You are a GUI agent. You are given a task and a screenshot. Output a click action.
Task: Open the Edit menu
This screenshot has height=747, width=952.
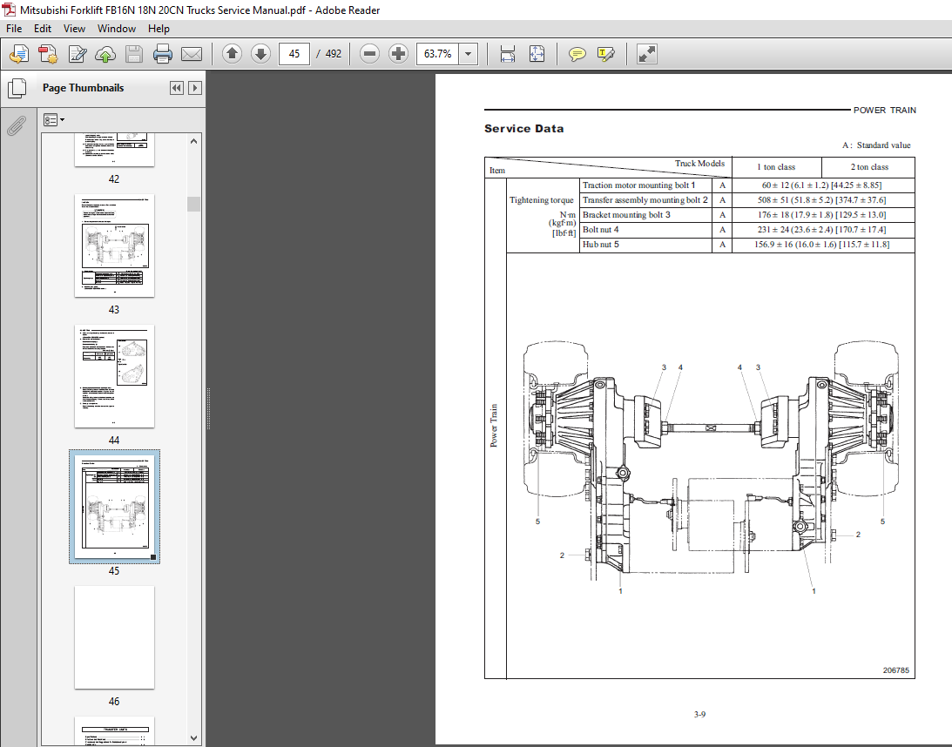tap(43, 29)
